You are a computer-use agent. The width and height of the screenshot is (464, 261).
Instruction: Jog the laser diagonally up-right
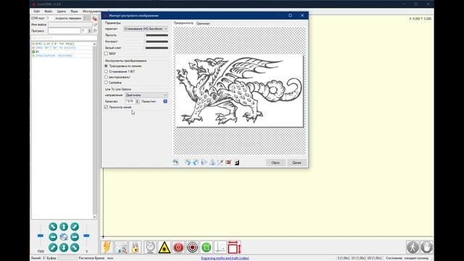[75, 226]
